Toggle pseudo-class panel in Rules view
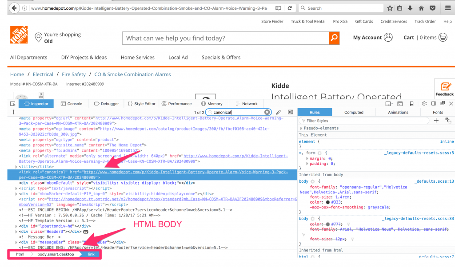The image size is (455, 267). [448, 121]
